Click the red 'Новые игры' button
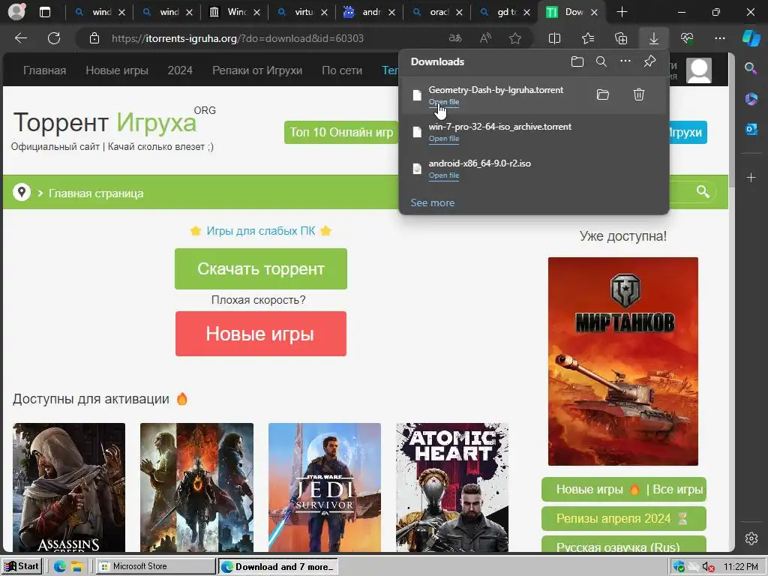Screen dimensions: 768x576 261,334
